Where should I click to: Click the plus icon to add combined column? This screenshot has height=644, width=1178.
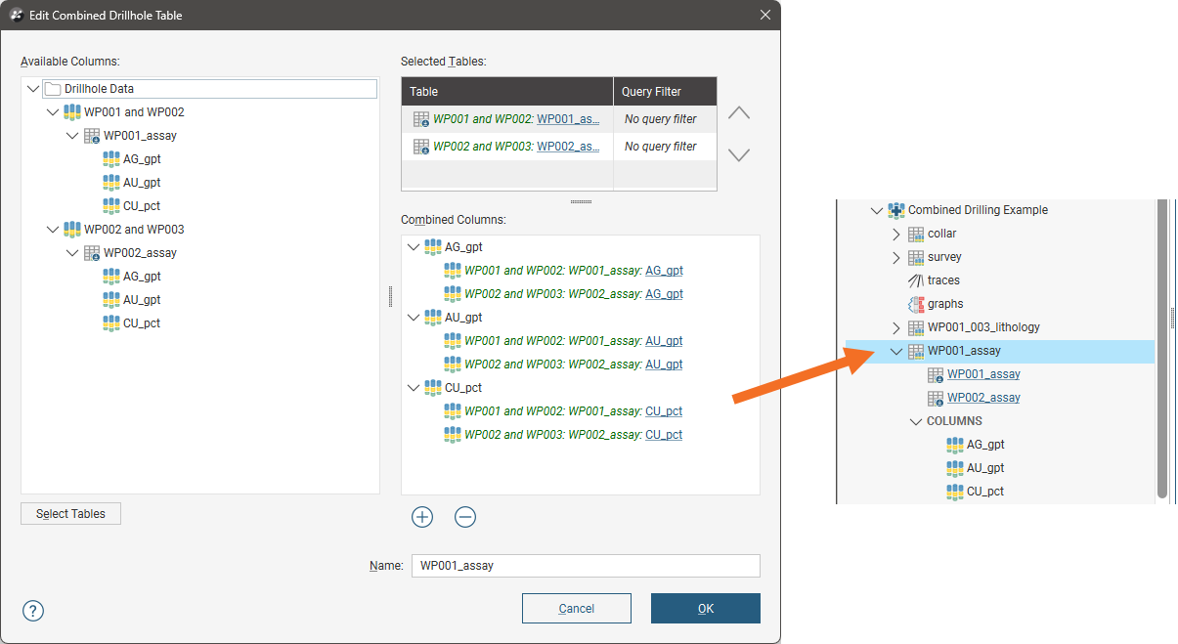pyautogui.click(x=422, y=517)
